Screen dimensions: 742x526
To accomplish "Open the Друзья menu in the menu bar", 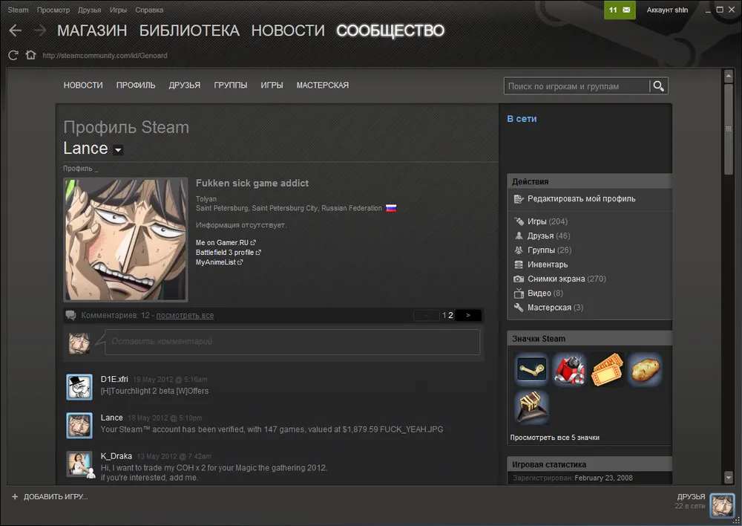I will (90, 10).
